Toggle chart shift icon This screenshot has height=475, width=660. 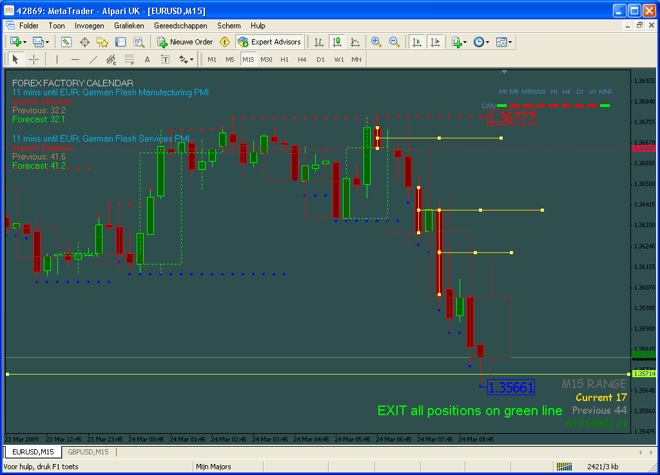pyautogui.click(x=435, y=42)
